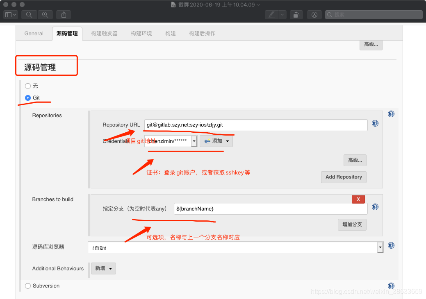Open help icon beside Repository URL
Screen dimensions: 426x299
[x=375, y=123]
